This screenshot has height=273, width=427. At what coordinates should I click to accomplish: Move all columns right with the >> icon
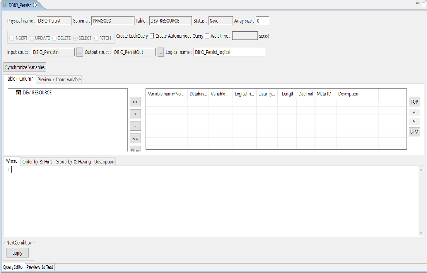point(135,101)
